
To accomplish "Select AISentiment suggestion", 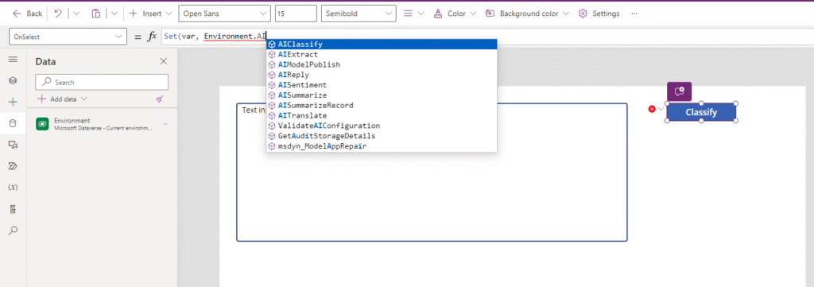I will coord(382,84).
